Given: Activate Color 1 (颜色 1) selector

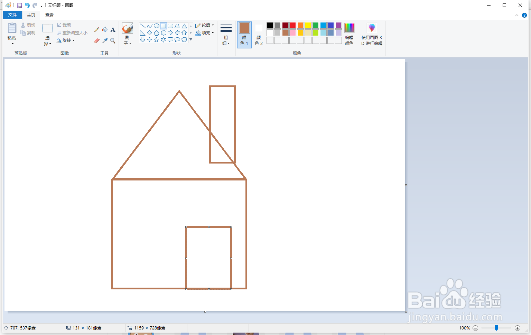Looking at the screenshot, I should click(244, 34).
